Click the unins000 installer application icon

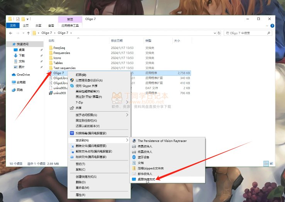[51, 93]
